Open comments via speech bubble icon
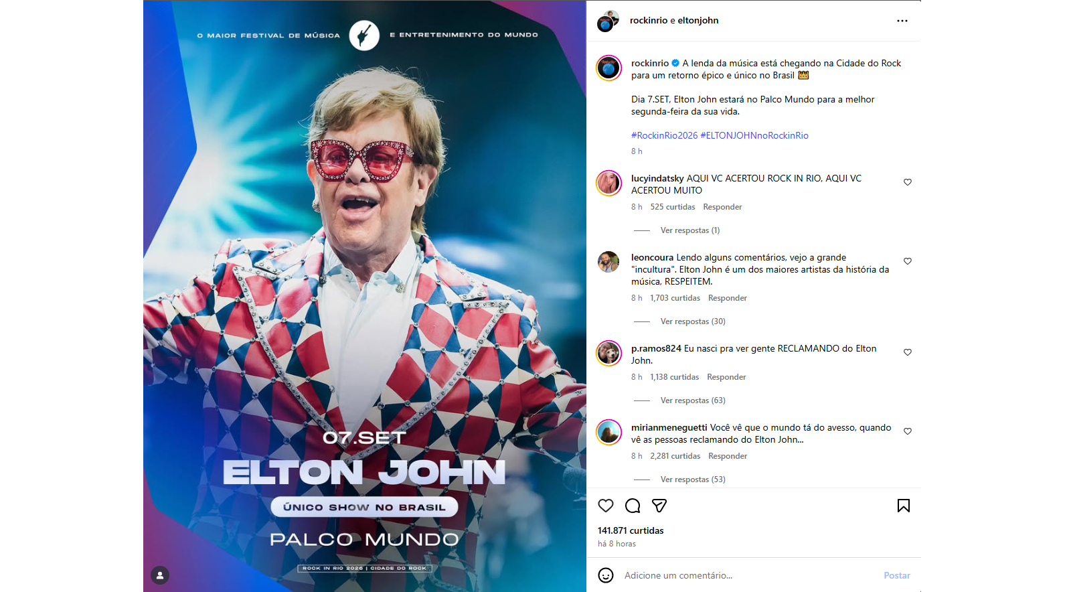The width and height of the screenshot is (1065, 592). (633, 506)
